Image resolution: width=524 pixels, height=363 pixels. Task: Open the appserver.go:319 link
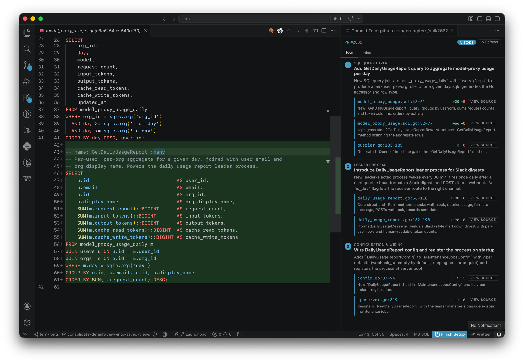[377, 300]
